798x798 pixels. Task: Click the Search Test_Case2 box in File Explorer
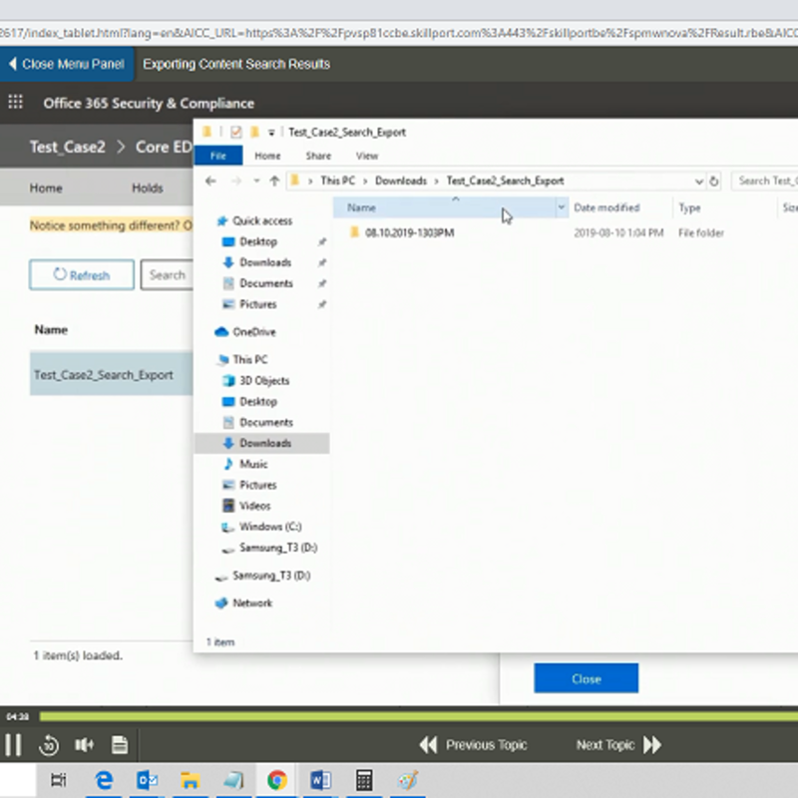(x=764, y=181)
